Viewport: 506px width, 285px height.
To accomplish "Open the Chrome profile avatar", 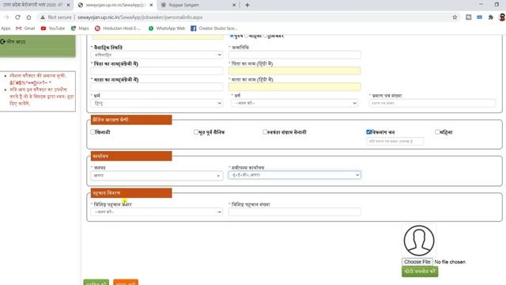I will pos(502,17).
